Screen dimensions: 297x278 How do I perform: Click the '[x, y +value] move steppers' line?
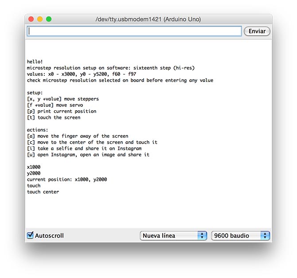tap(63, 99)
